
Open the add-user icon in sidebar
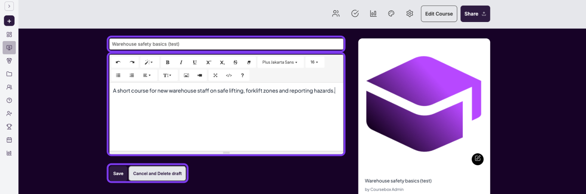point(9,113)
